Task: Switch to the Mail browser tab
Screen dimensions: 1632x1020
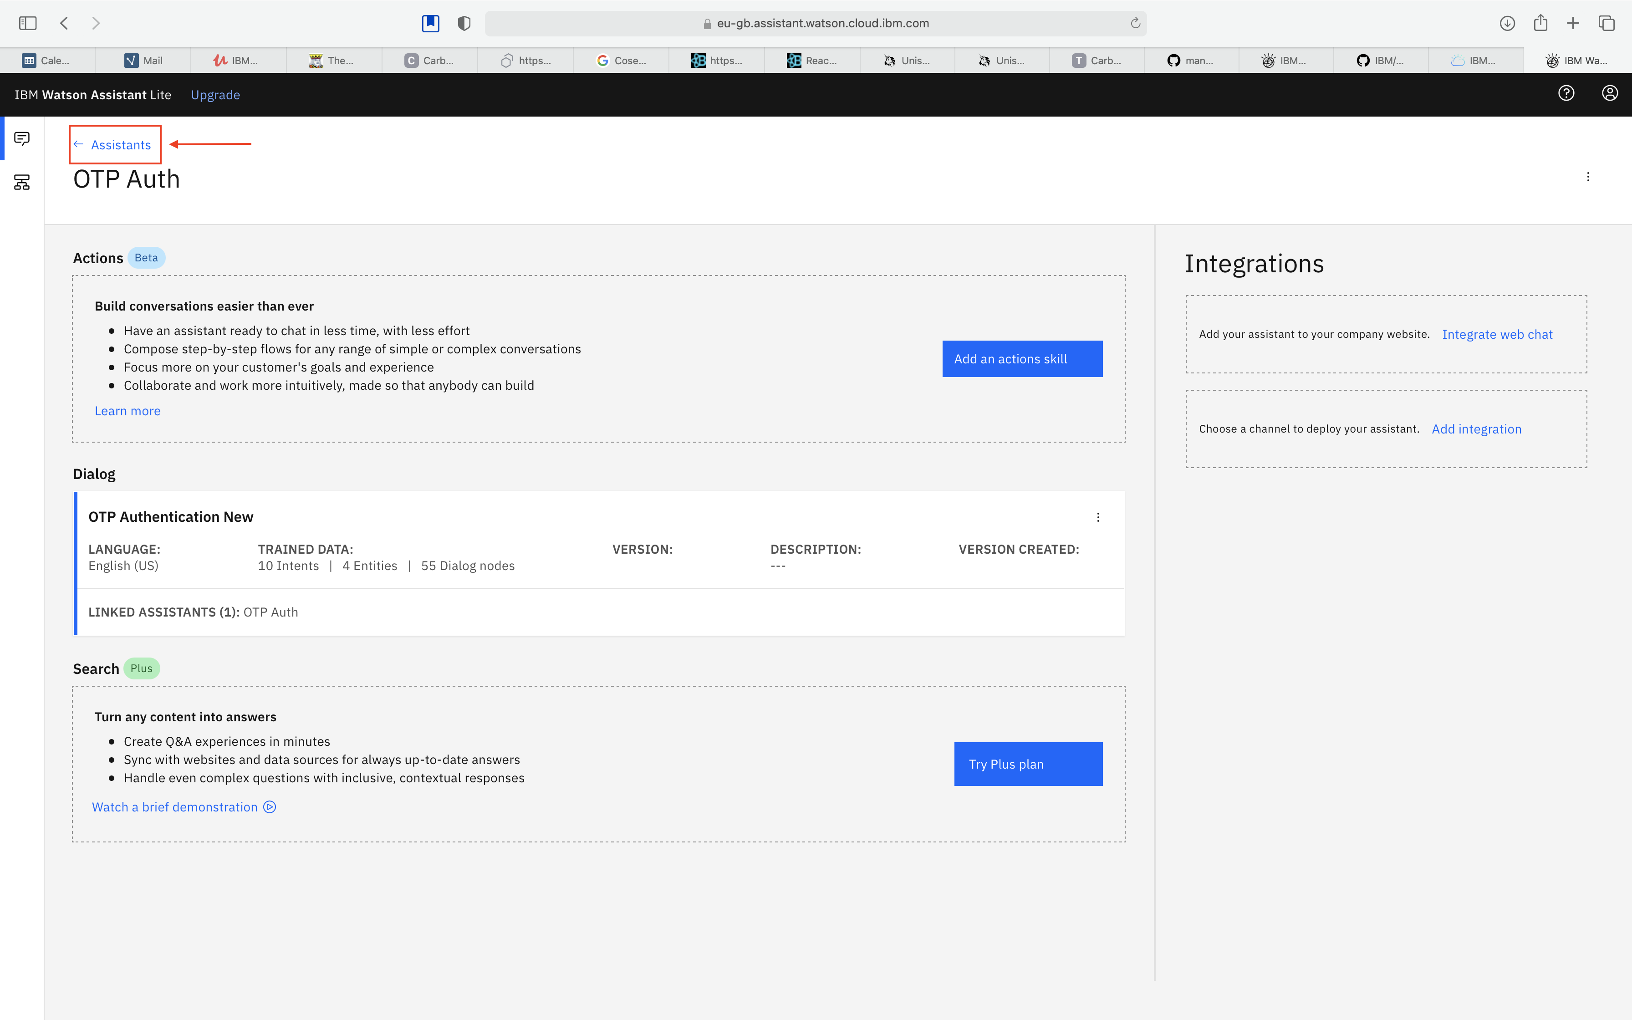Action: (143, 61)
